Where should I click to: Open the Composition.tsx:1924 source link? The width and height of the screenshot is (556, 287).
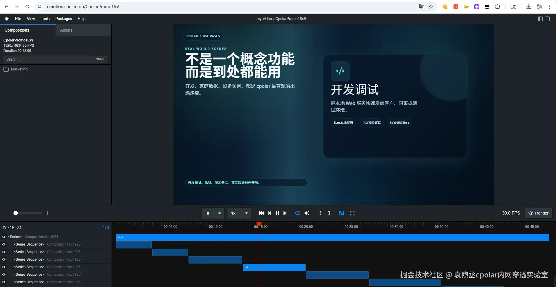(41, 237)
